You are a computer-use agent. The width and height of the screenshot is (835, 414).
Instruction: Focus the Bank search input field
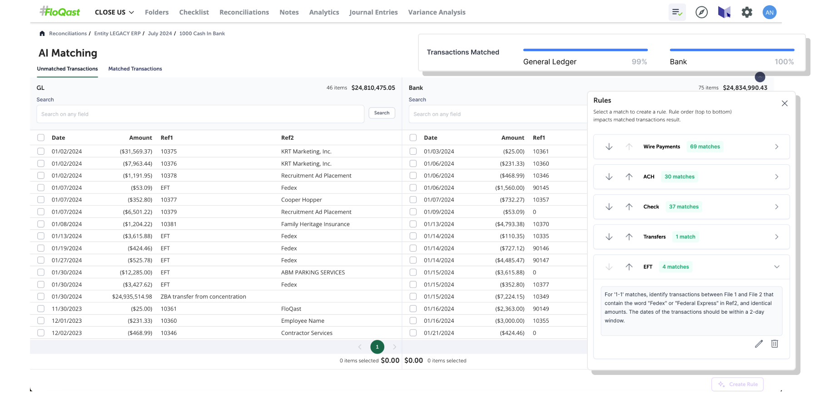click(x=498, y=114)
